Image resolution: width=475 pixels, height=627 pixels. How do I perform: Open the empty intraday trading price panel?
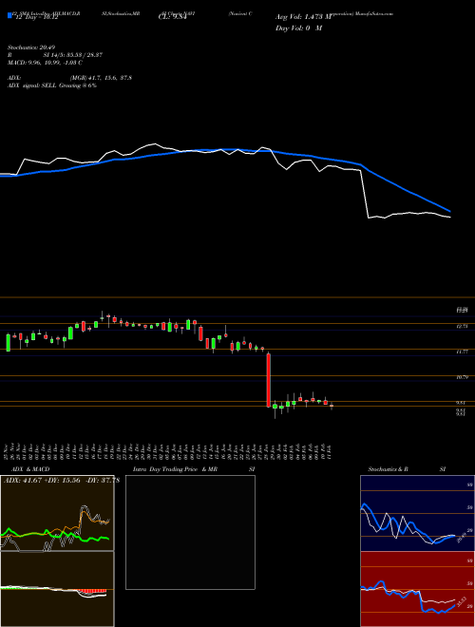tap(190, 532)
